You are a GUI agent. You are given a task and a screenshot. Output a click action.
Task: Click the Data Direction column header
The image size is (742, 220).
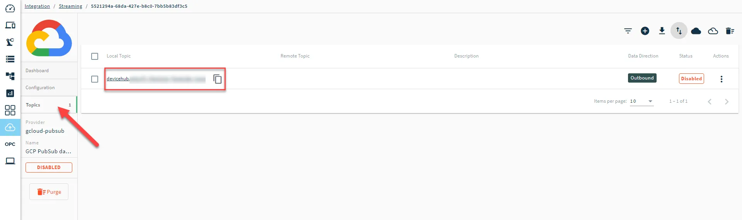point(643,56)
